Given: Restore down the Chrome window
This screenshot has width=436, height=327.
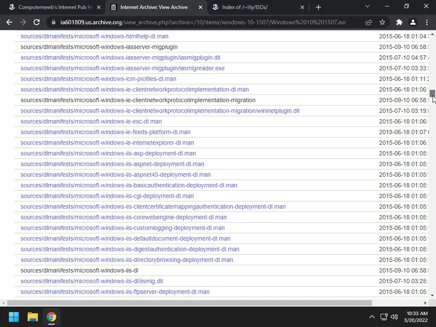Looking at the screenshot, I should click(407, 6).
